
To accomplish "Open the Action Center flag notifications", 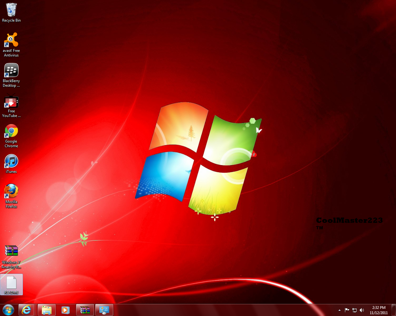I will (x=346, y=310).
